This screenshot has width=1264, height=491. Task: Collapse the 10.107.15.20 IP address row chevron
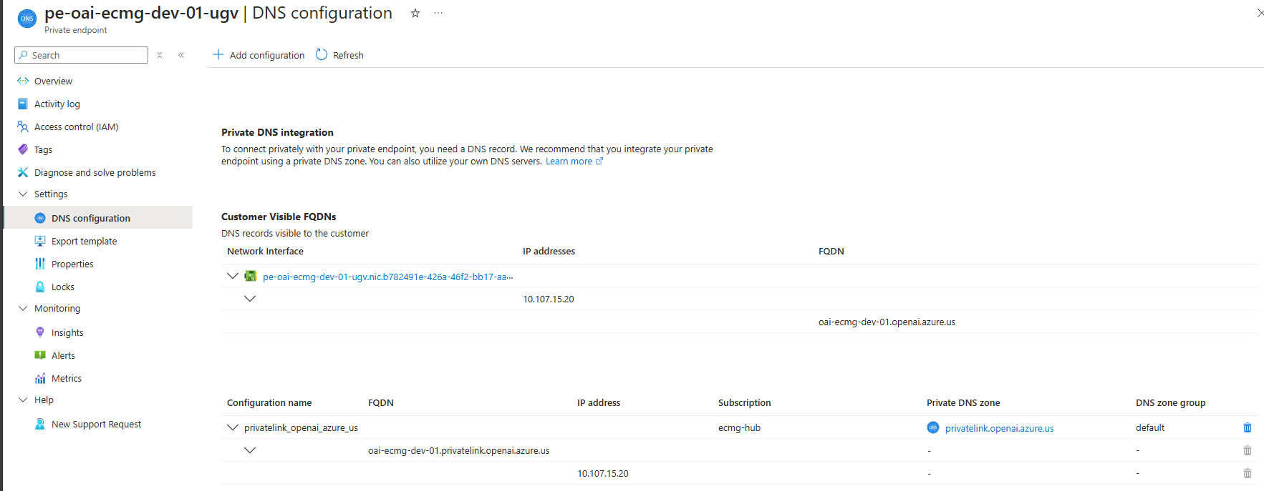(250, 299)
